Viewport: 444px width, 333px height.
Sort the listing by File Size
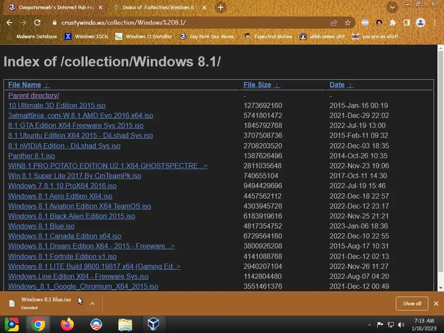click(257, 85)
